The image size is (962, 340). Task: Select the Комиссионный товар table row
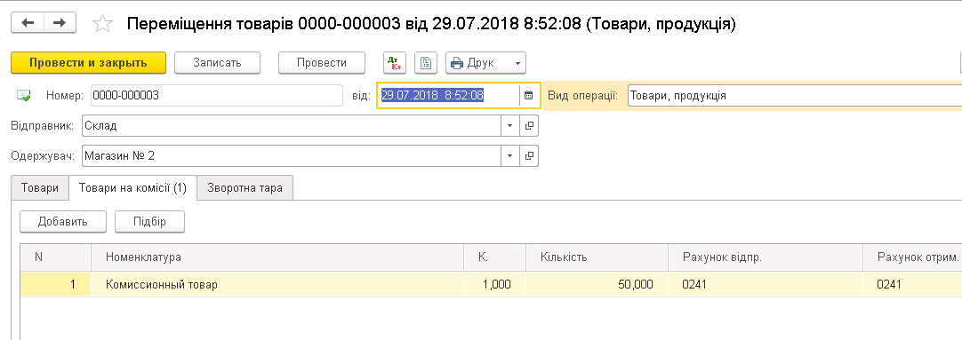491,284
